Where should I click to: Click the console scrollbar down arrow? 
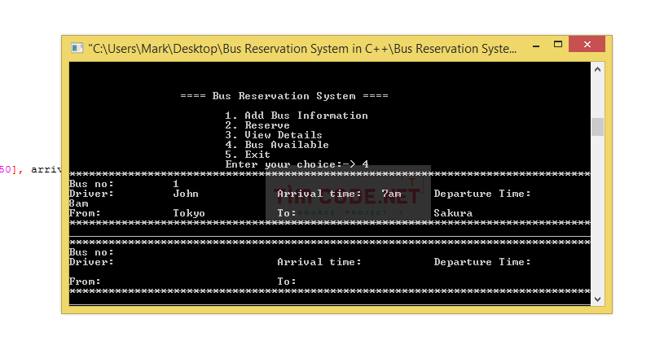pyautogui.click(x=597, y=299)
